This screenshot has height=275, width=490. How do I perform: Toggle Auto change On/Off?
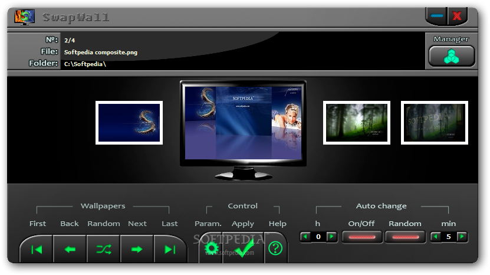tap(362, 237)
